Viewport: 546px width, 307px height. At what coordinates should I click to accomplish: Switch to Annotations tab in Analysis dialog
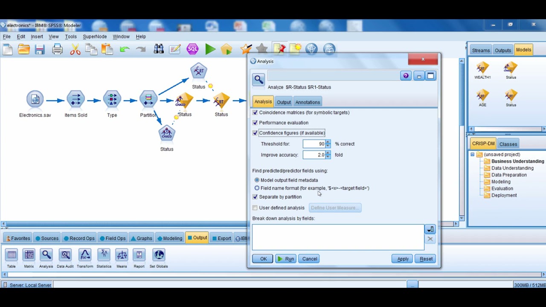pyautogui.click(x=308, y=102)
